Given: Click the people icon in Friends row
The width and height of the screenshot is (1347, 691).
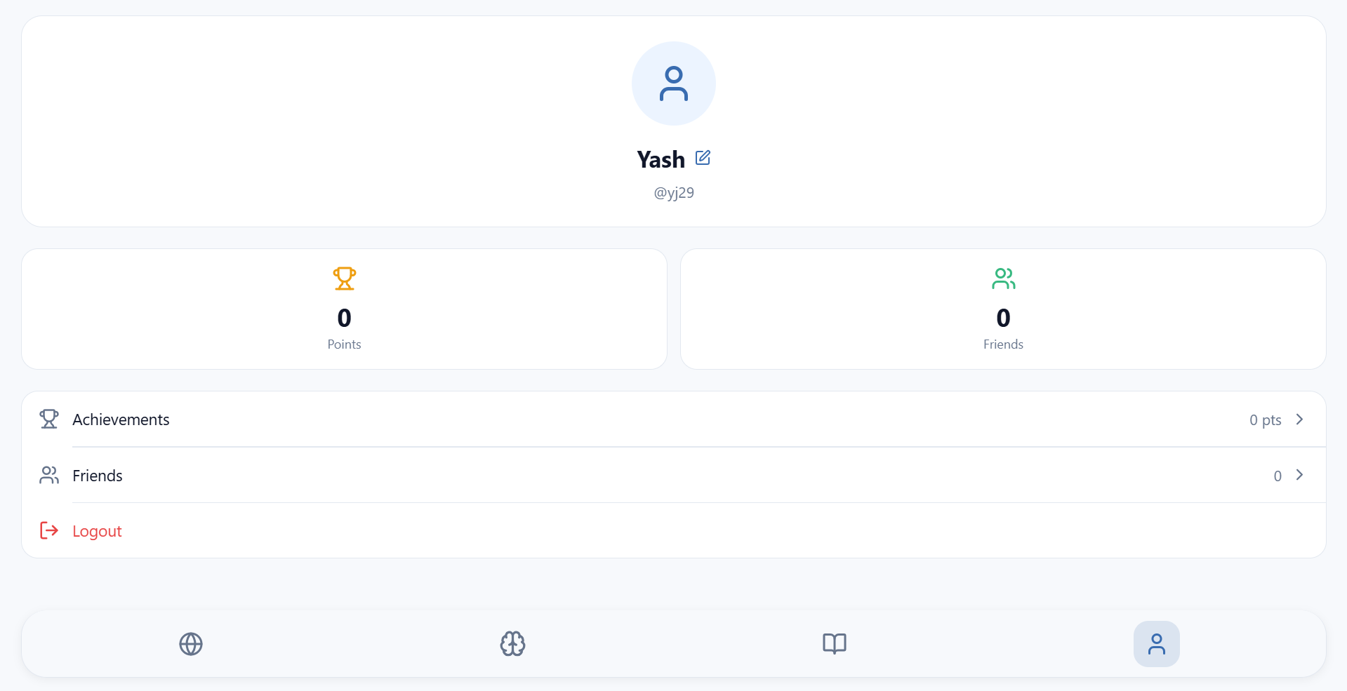Looking at the screenshot, I should pos(49,475).
